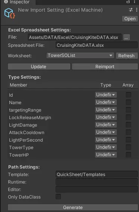
Task: Open the asset's three-dot context menu
Action: click(137, 10)
